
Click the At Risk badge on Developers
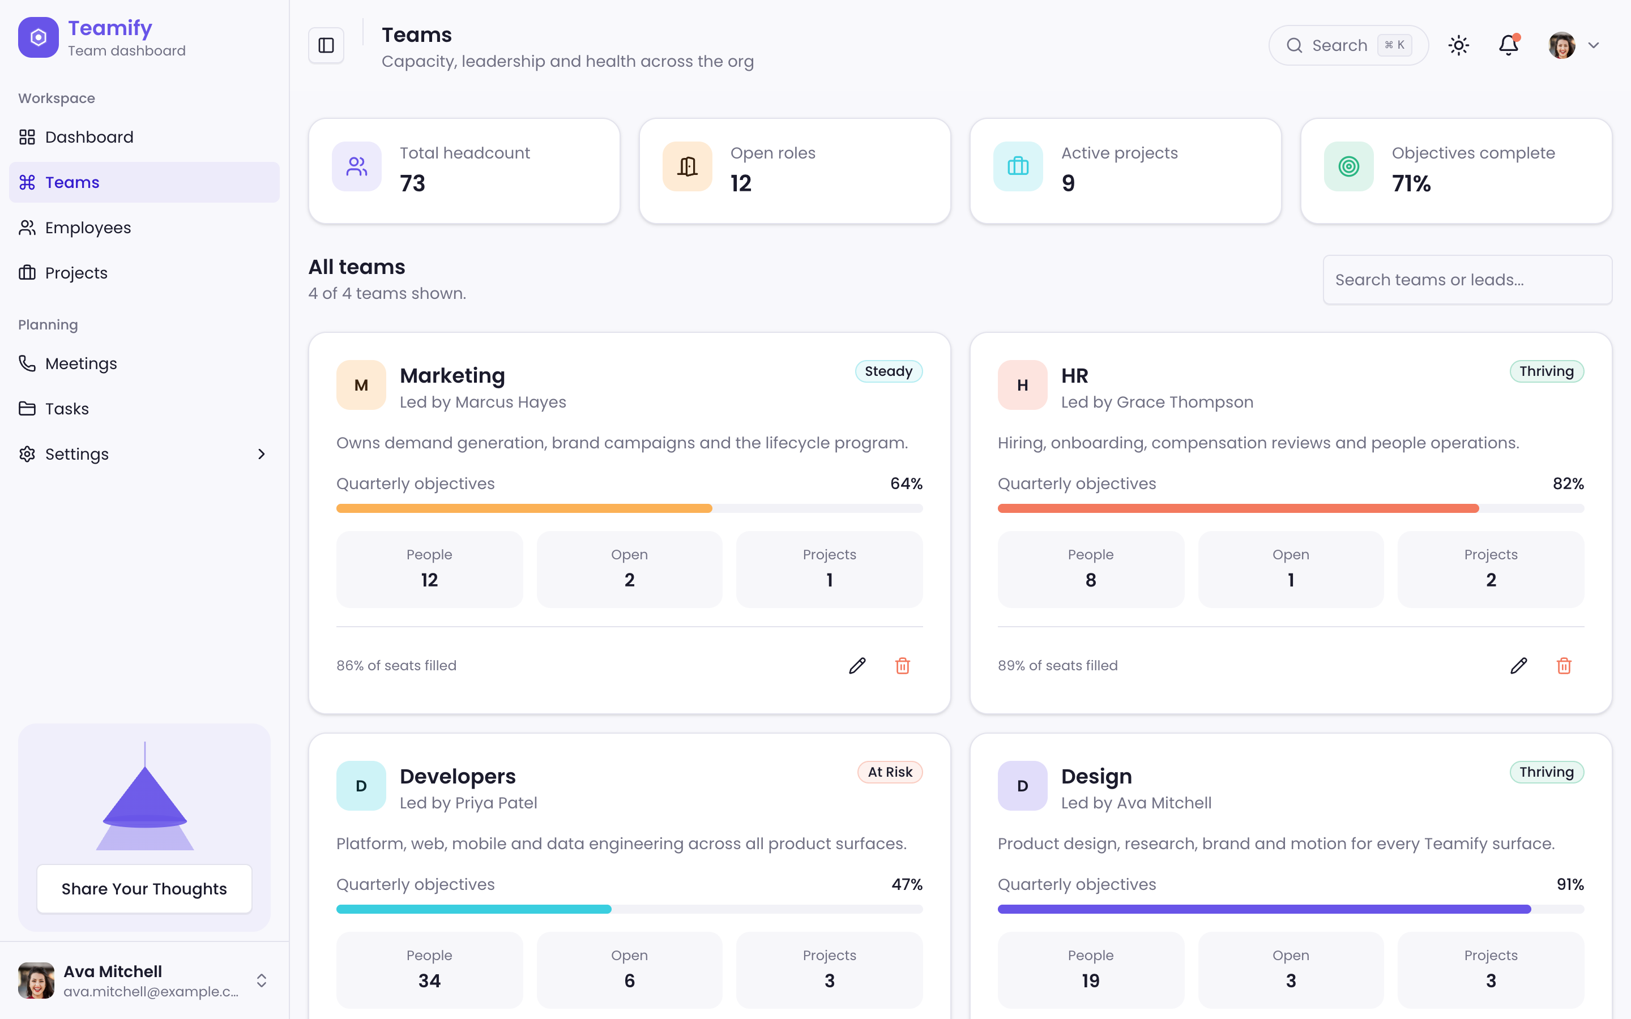[890, 772]
